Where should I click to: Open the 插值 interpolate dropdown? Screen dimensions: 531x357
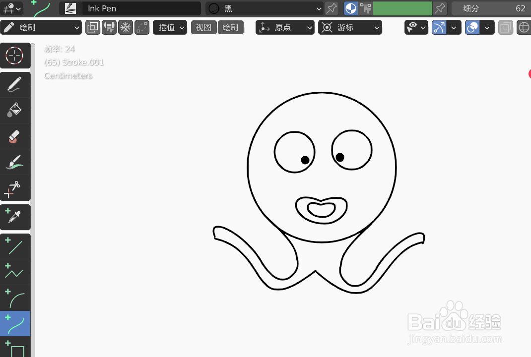point(170,27)
